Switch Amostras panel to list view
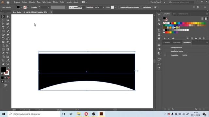Image resolution: width=209 pixels, height=117 pixels. tap(202, 19)
